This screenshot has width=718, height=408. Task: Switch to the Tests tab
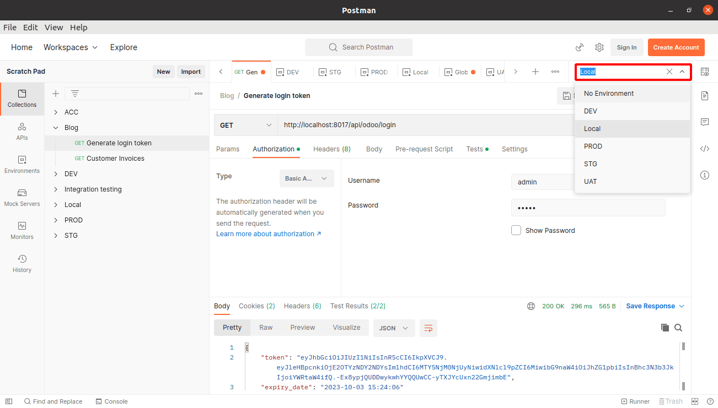click(478, 149)
